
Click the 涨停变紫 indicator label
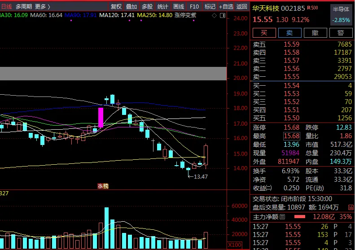point(185,15)
